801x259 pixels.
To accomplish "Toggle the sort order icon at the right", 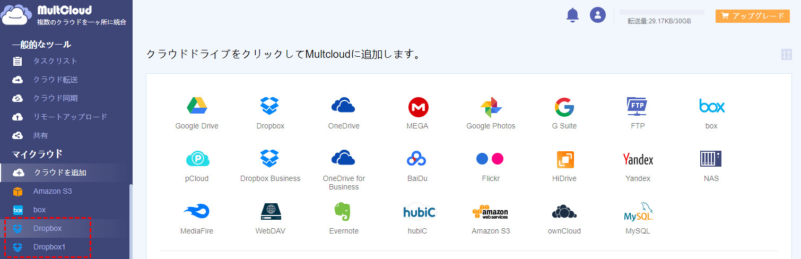I will coord(787,54).
